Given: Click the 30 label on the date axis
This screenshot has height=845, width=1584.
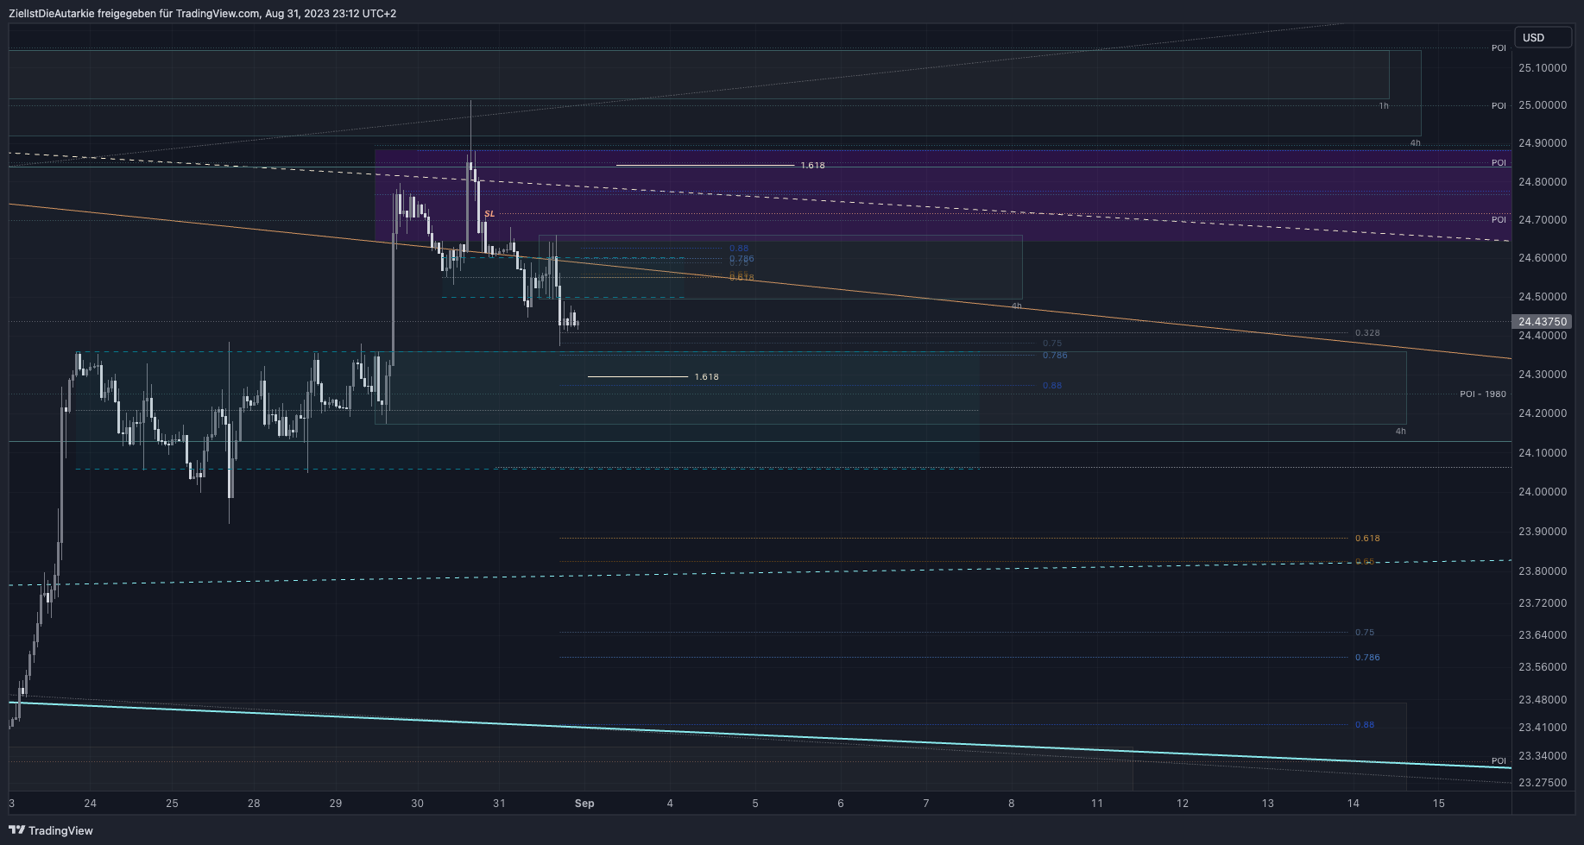Looking at the screenshot, I should pyautogui.click(x=418, y=803).
